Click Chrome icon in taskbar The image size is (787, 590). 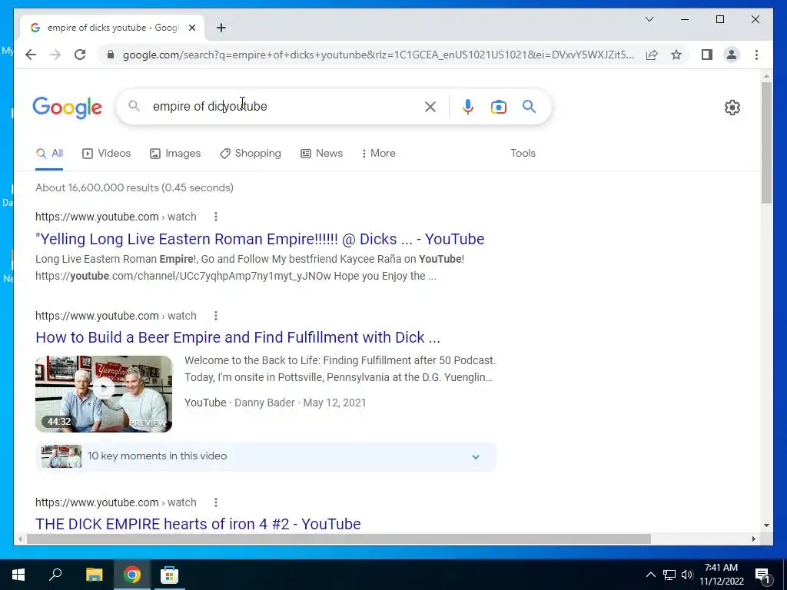(x=132, y=575)
